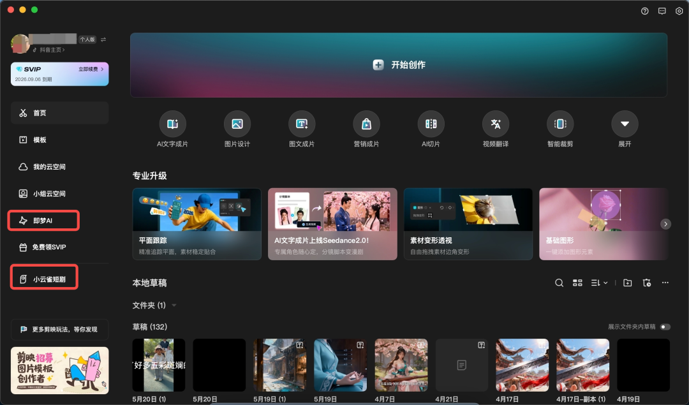Toggle 展示文件夹内草稿 switch
This screenshot has width=689, height=405.
pos(665,327)
